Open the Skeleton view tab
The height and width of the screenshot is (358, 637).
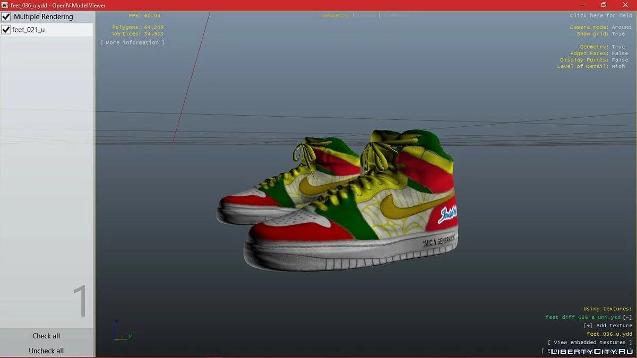(396, 16)
